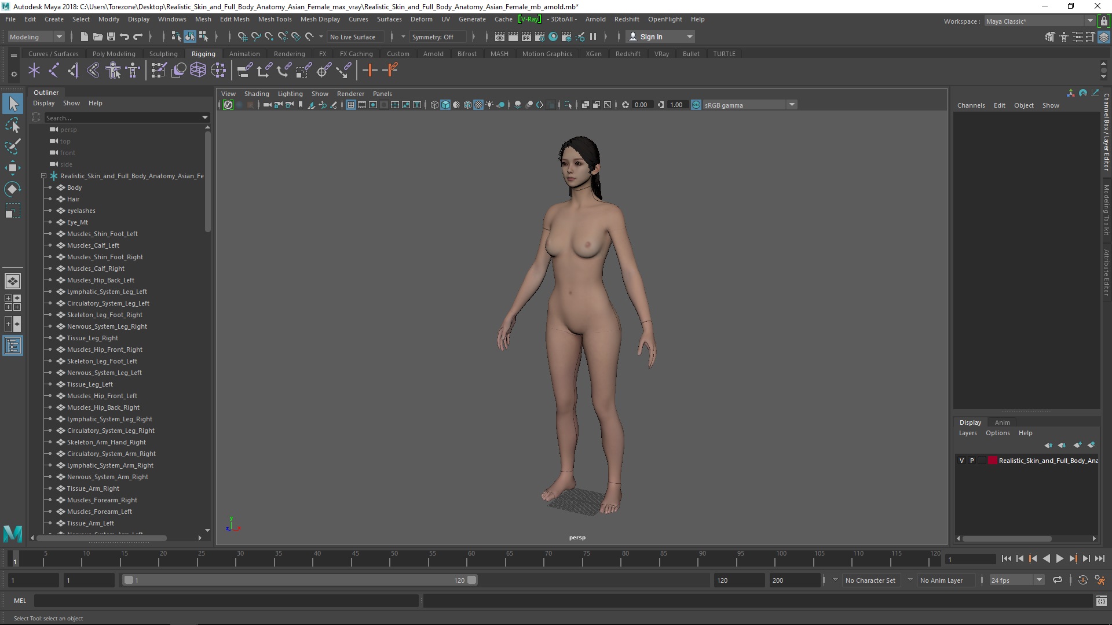Click the Auto Keyframe toggle icon

pyautogui.click(x=1082, y=580)
